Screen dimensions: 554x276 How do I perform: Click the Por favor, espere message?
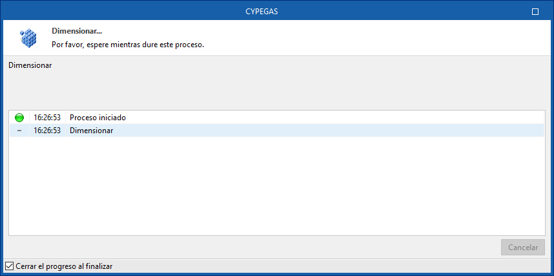[x=127, y=45]
